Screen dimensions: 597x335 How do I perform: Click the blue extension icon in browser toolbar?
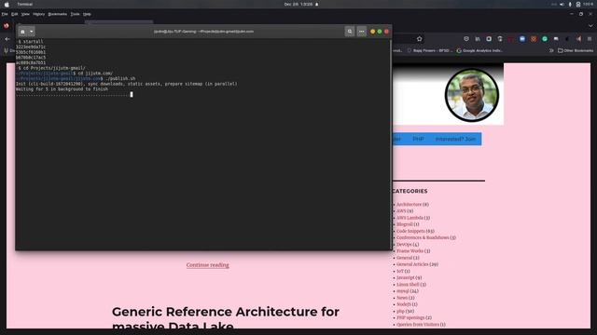click(522, 39)
